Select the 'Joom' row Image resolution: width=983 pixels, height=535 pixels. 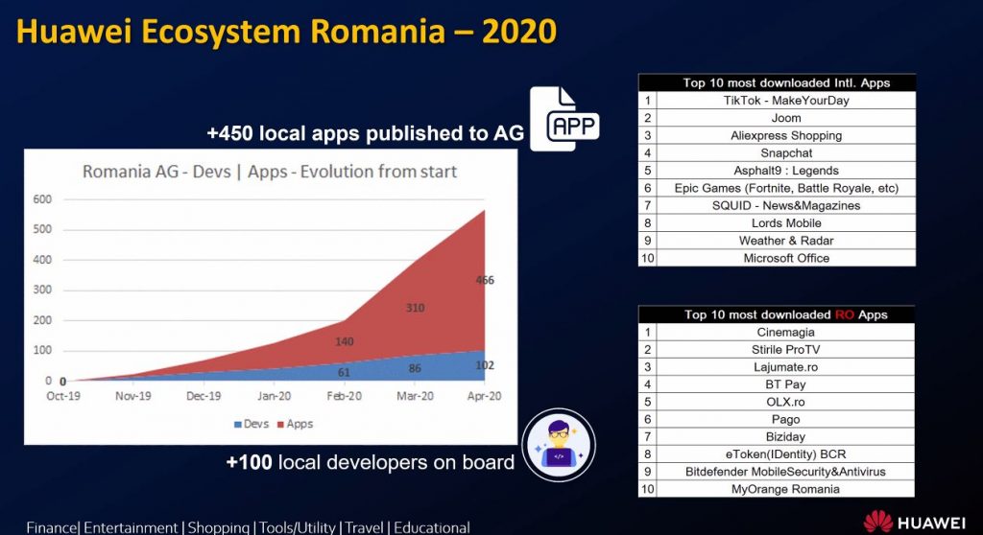pyautogui.click(x=777, y=118)
